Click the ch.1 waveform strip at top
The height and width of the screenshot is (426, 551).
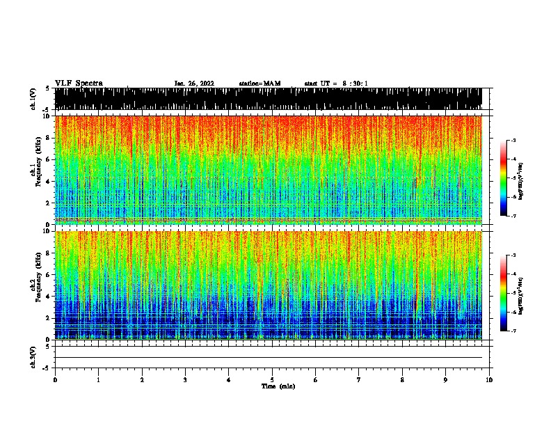pyautogui.click(x=269, y=99)
